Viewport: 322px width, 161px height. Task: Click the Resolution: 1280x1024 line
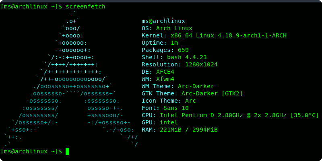180,64
